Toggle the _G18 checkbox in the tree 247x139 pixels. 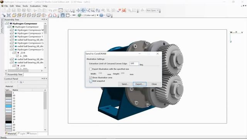click(x=15, y=66)
